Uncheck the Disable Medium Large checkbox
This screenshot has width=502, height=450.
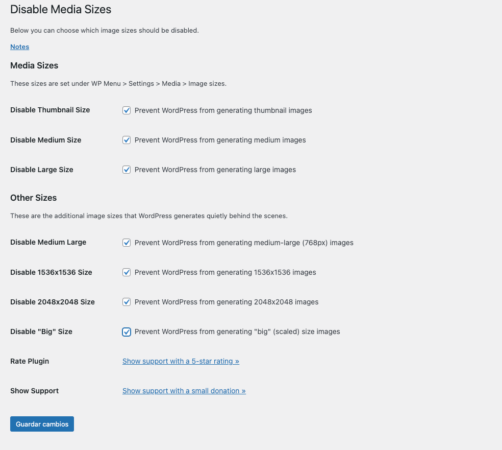tap(127, 243)
